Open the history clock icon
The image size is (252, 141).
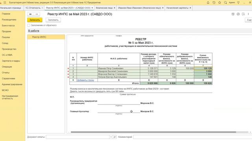[x=214, y=3]
